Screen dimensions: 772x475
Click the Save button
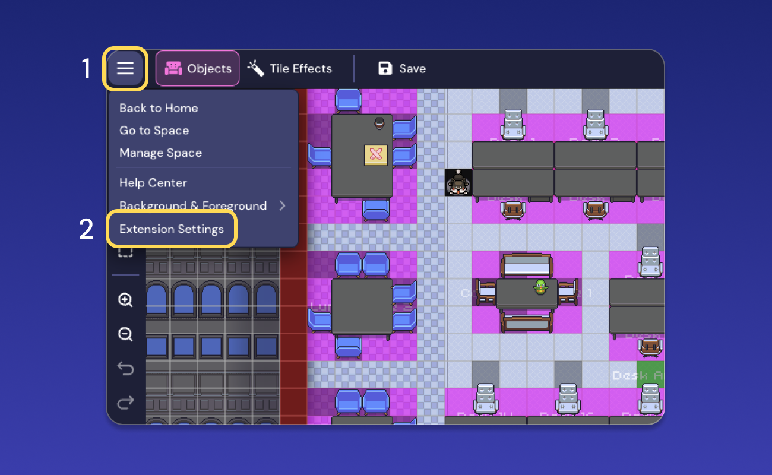(401, 68)
